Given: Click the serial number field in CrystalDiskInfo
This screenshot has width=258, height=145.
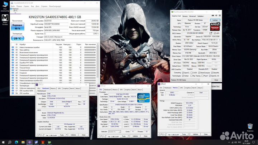Looking at the screenshot, I should (x=56, y=24).
